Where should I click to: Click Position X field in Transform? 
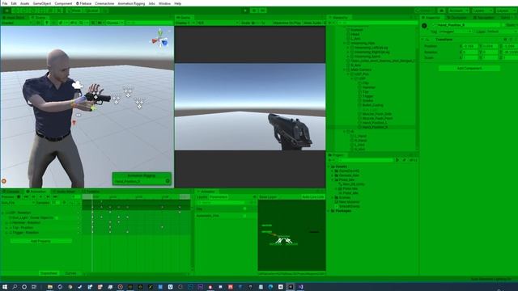click(x=470, y=47)
